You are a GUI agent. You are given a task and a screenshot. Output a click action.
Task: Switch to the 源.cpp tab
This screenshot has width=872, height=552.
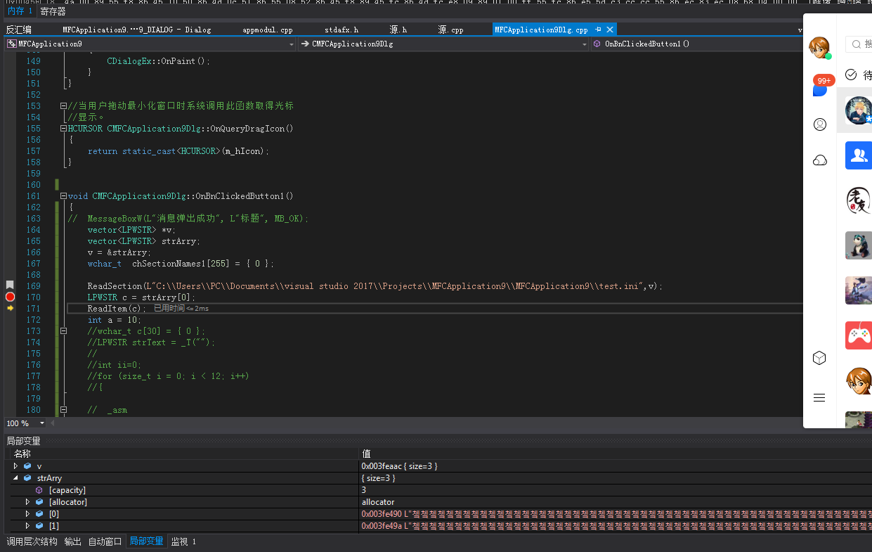(x=450, y=30)
